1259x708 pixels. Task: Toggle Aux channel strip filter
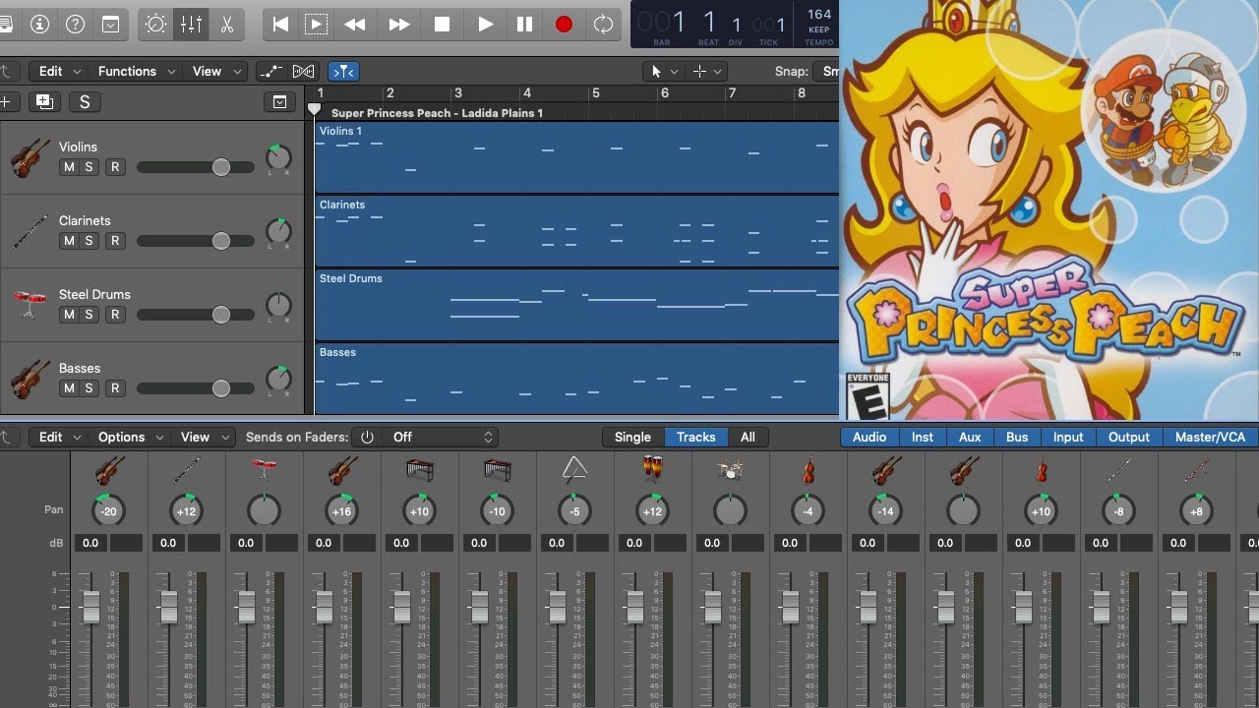(x=970, y=437)
